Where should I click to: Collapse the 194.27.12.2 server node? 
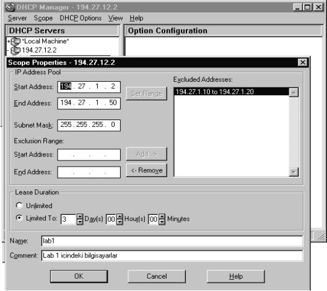[8, 50]
